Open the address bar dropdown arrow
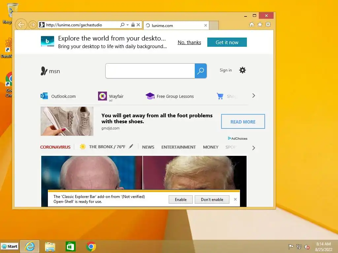 pos(127,25)
